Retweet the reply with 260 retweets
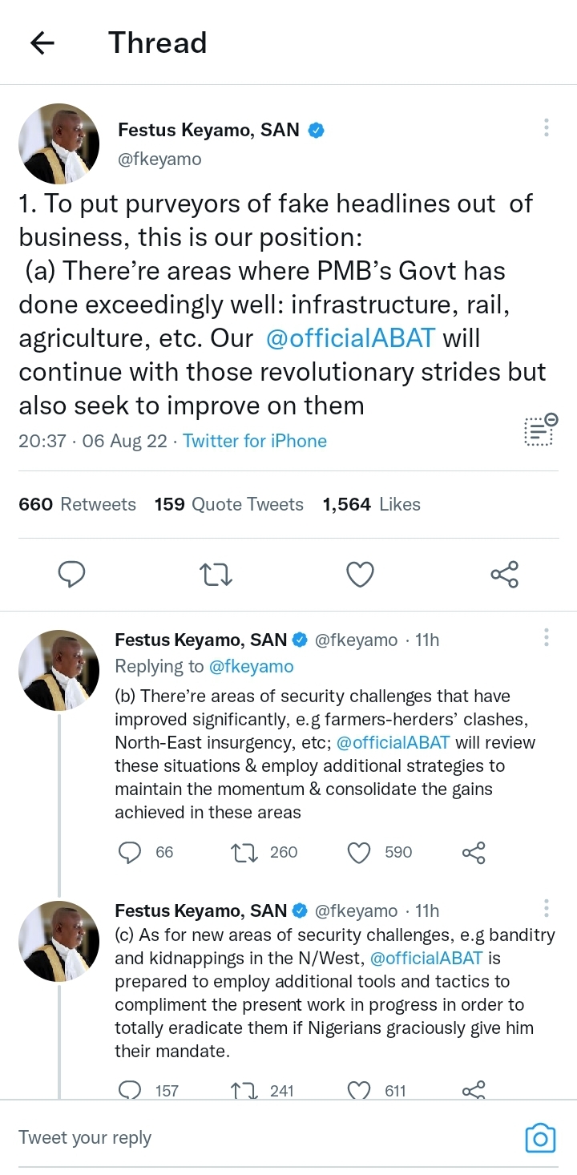Image resolution: width=577 pixels, height=1175 pixels. (244, 852)
